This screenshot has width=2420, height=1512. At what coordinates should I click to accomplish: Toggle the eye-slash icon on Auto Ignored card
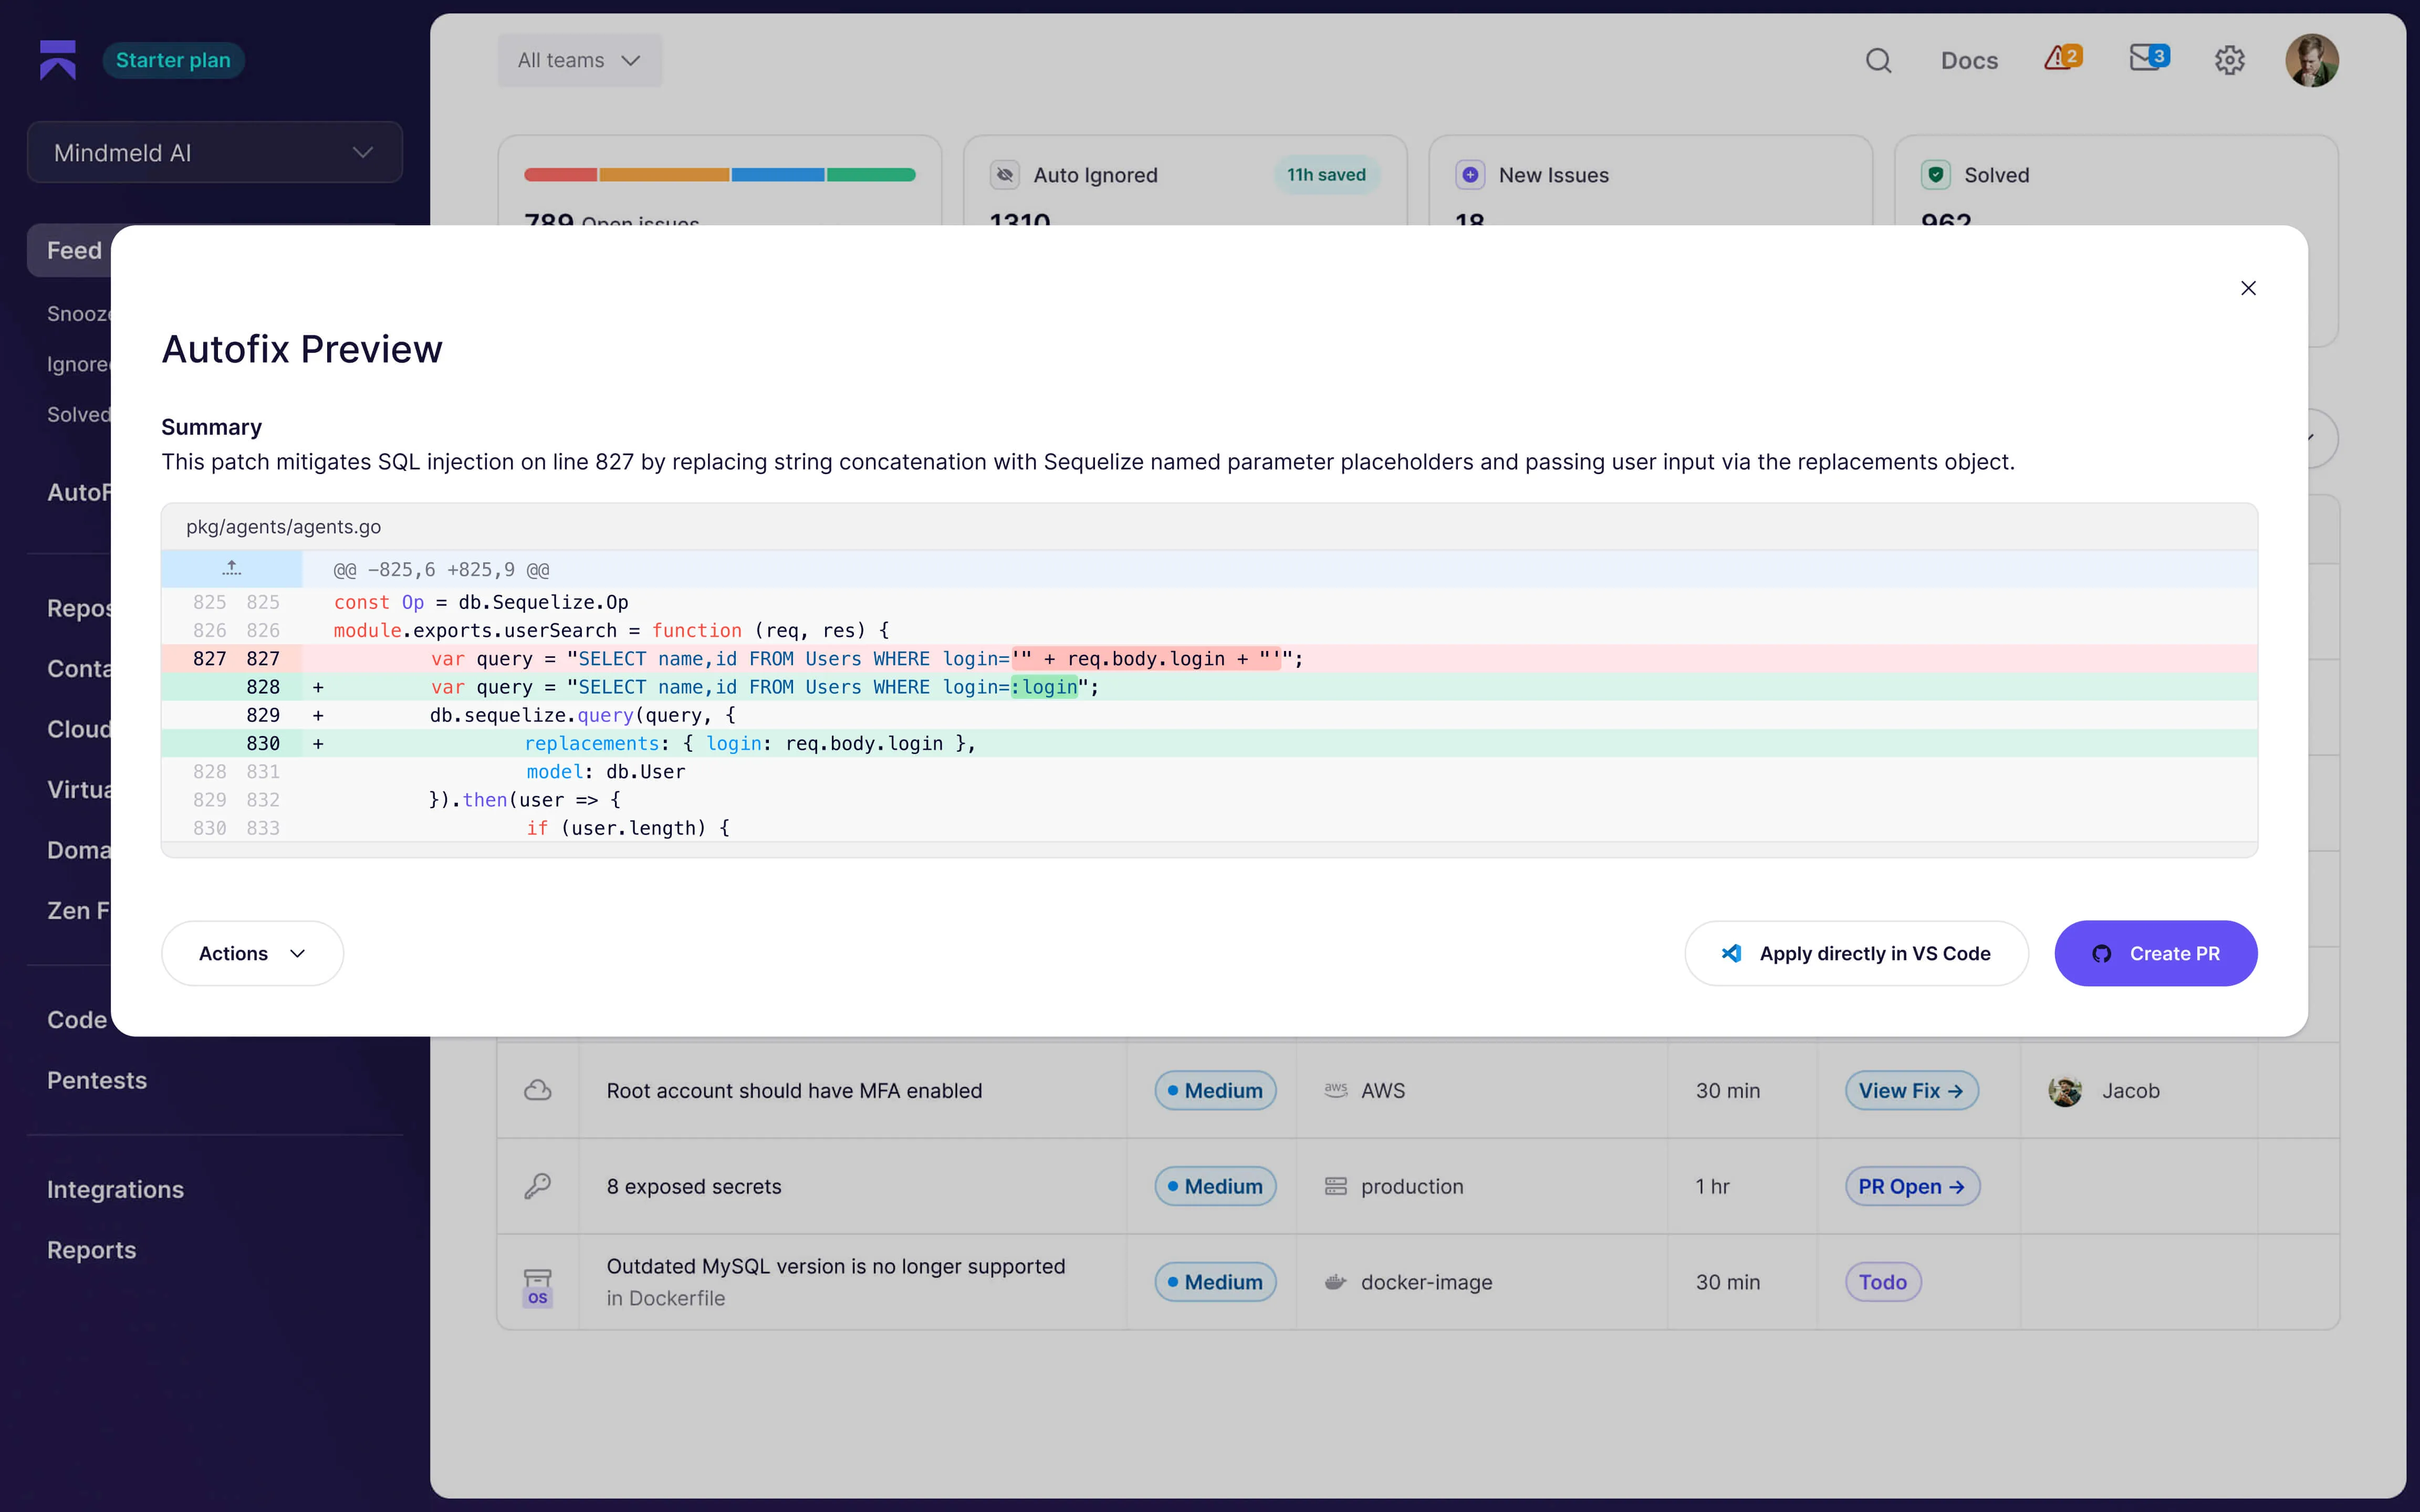pos(1004,174)
